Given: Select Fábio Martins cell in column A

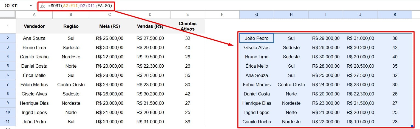Looking at the screenshot, I should point(34,85).
